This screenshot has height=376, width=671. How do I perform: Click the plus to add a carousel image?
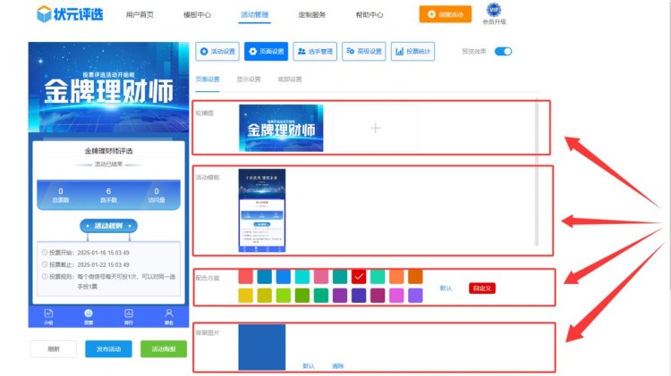pos(375,129)
